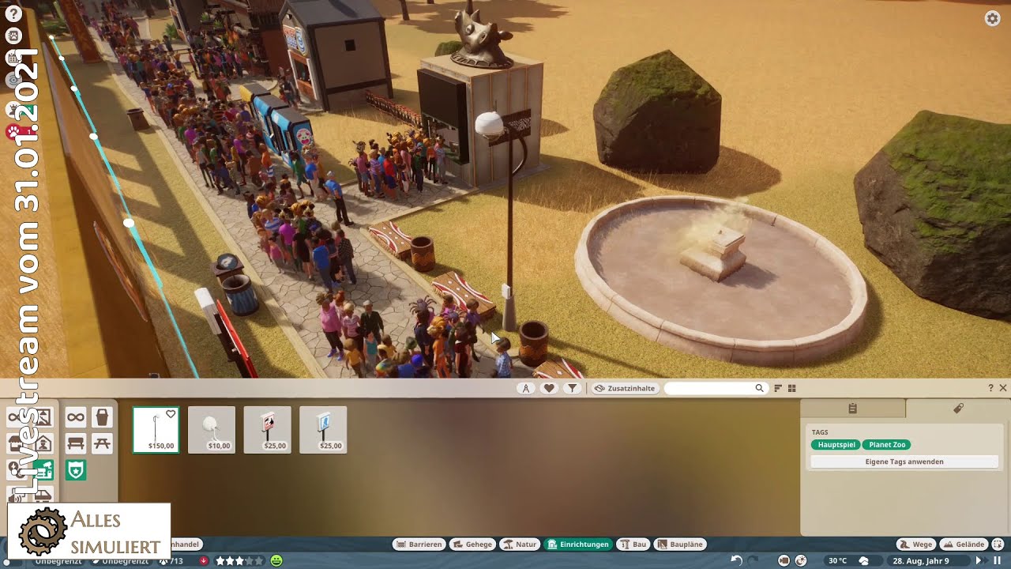Switch to grid view icon
The image size is (1011, 569).
pos(791,388)
